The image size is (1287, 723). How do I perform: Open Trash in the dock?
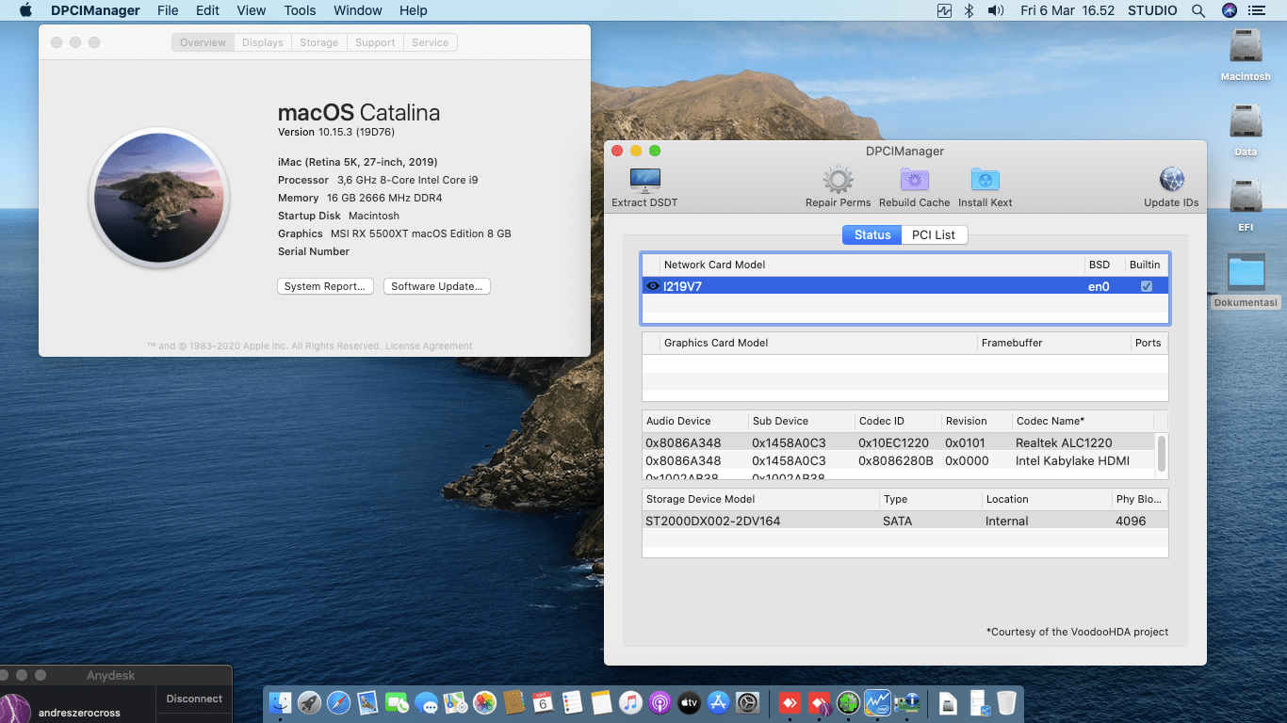coord(1006,702)
